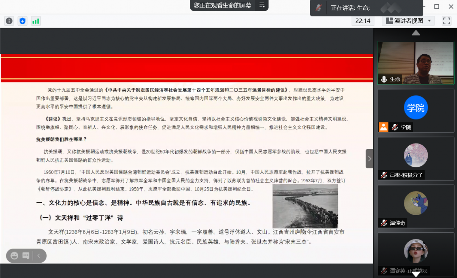The height and width of the screenshot is (278, 457).
Task: Open the 演讲者视图 dropdown arrow
Action: pos(430,20)
